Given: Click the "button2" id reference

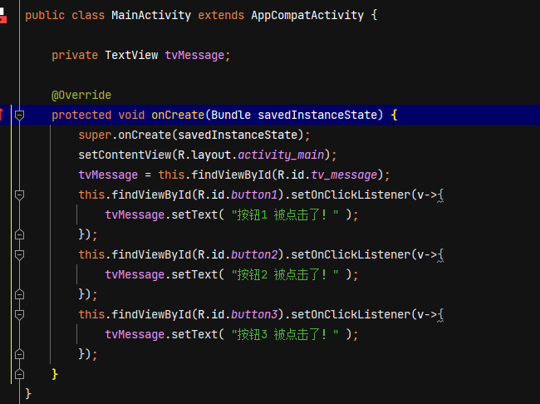Looking at the screenshot, I should click(254, 254).
